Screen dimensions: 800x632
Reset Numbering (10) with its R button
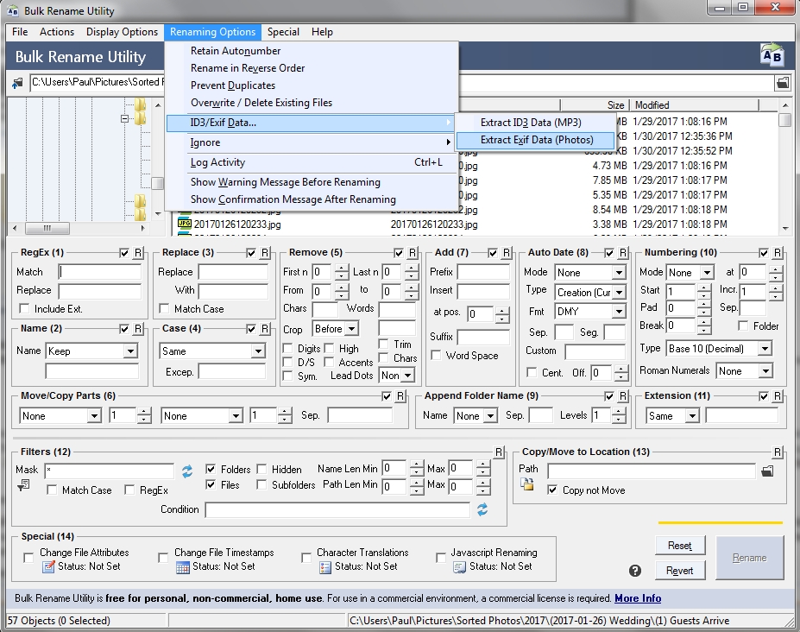(x=777, y=253)
